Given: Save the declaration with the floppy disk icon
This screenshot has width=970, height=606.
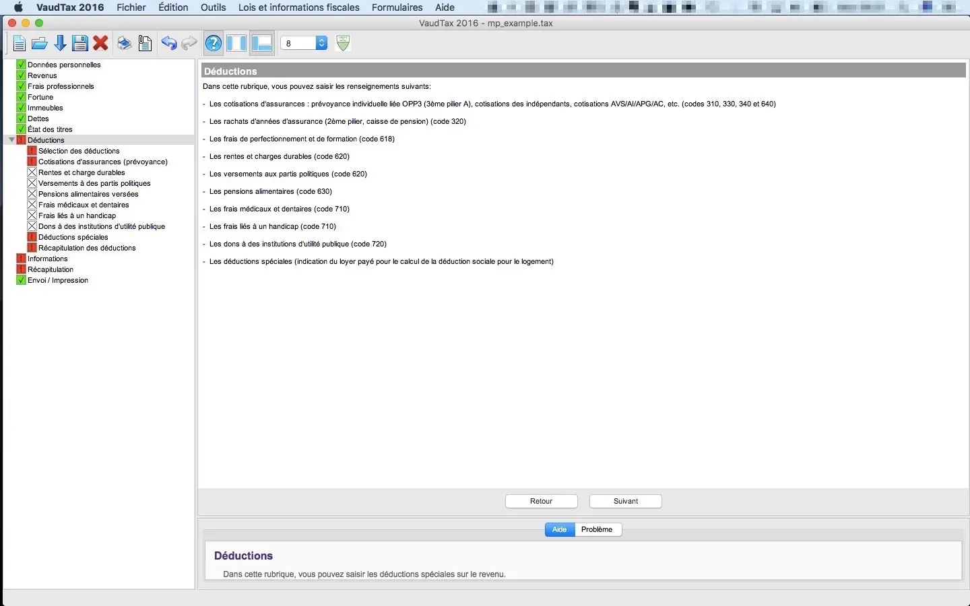Looking at the screenshot, I should point(80,44).
